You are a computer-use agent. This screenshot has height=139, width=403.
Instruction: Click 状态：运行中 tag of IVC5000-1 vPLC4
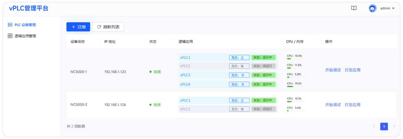264,84
